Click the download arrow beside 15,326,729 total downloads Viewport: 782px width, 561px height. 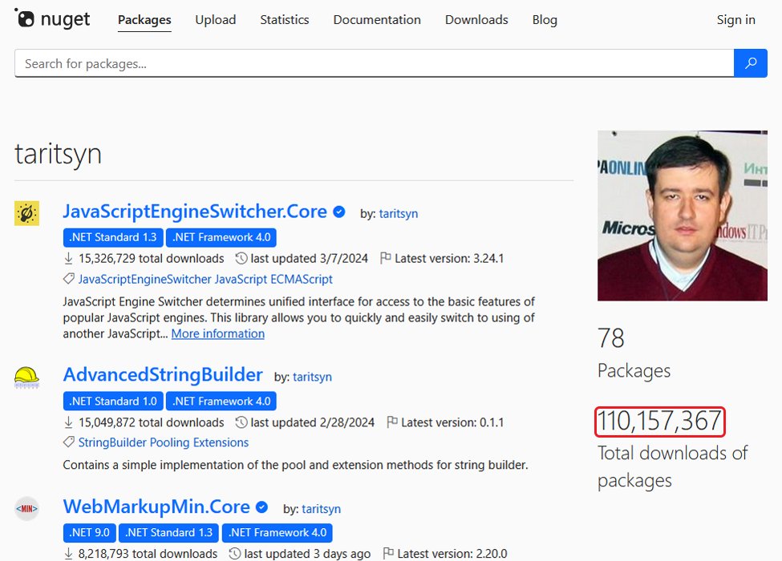(67, 258)
